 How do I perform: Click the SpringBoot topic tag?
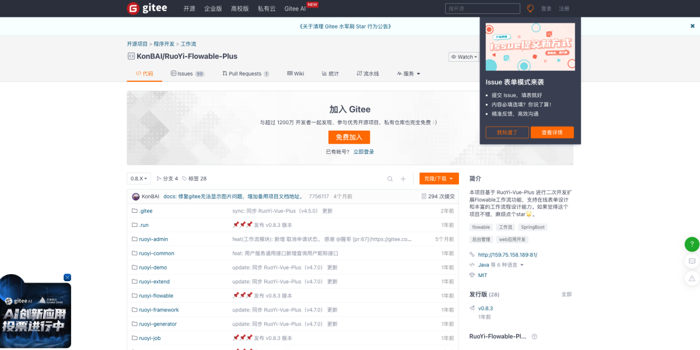pyautogui.click(x=532, y=227)
